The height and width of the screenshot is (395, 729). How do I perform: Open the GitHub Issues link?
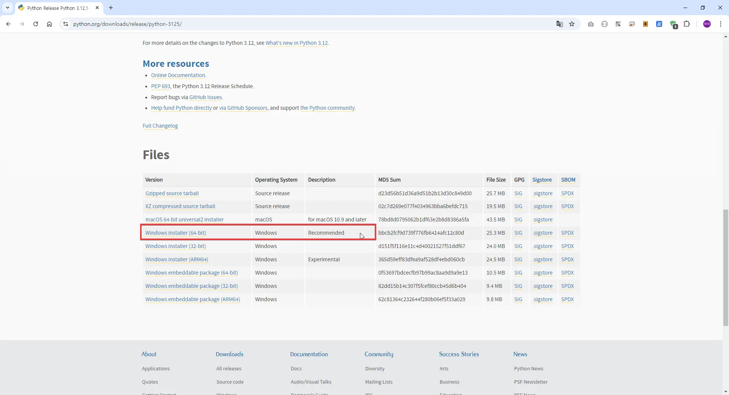click(205, 97)
